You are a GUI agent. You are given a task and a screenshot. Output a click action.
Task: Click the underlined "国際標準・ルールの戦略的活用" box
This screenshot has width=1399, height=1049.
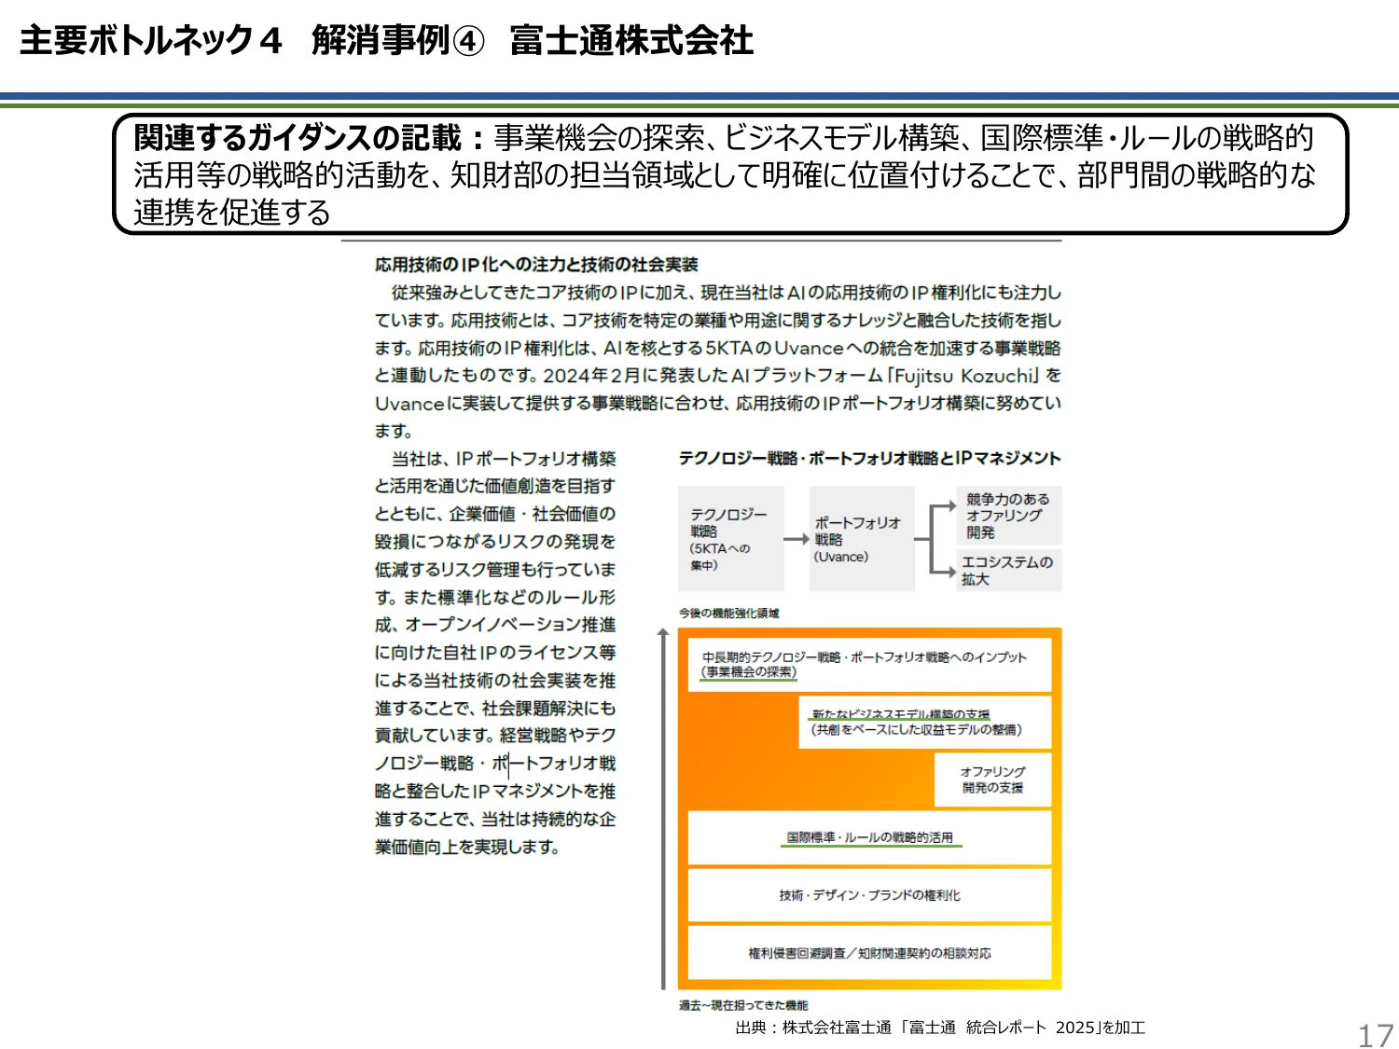870,837
